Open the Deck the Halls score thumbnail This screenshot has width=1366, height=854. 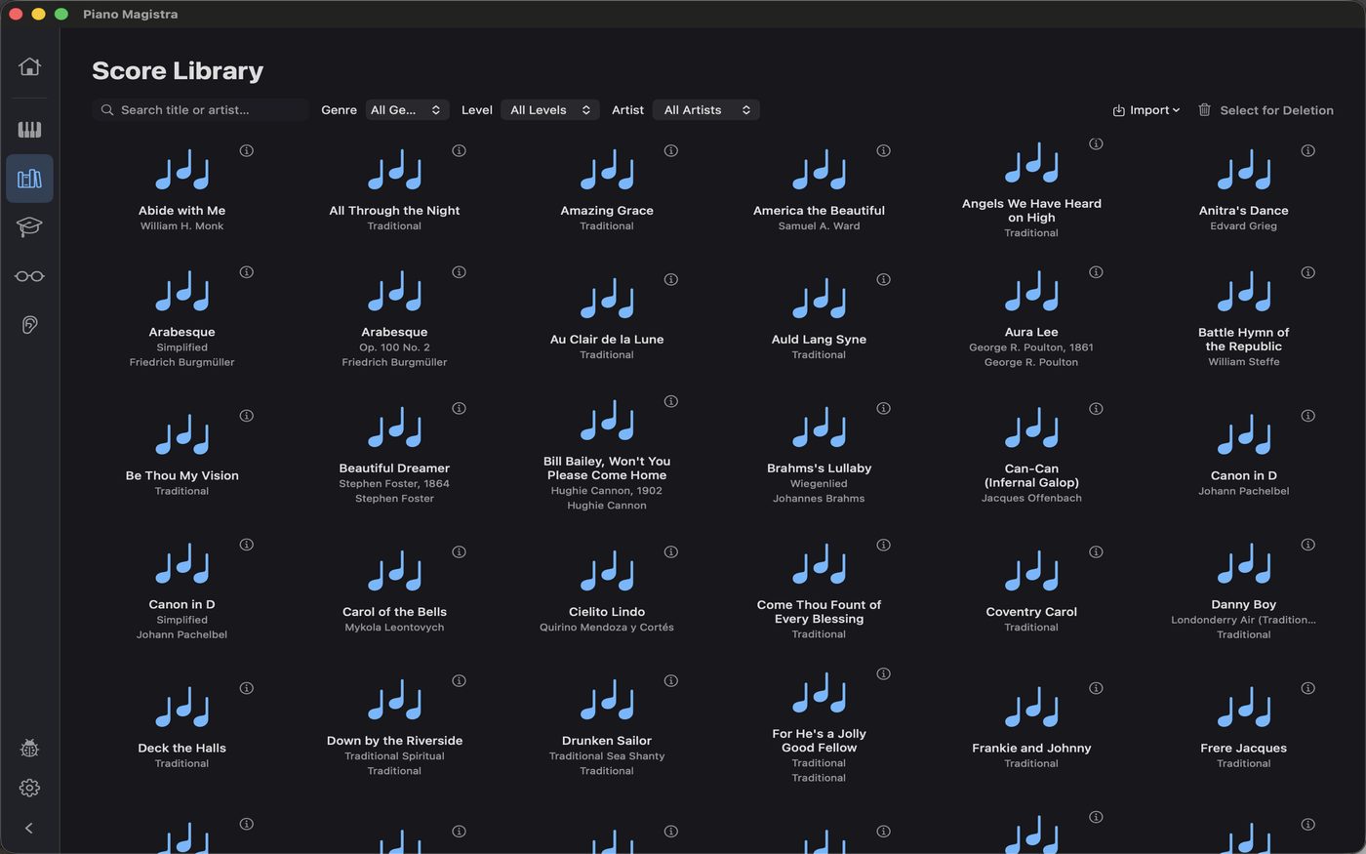(182, 708)
